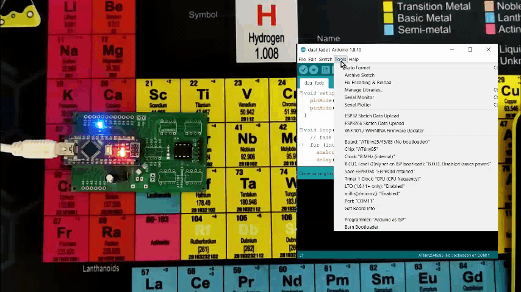Click the Arduino title bar text
The image size is (521, 292).
(x=334, y=50)
